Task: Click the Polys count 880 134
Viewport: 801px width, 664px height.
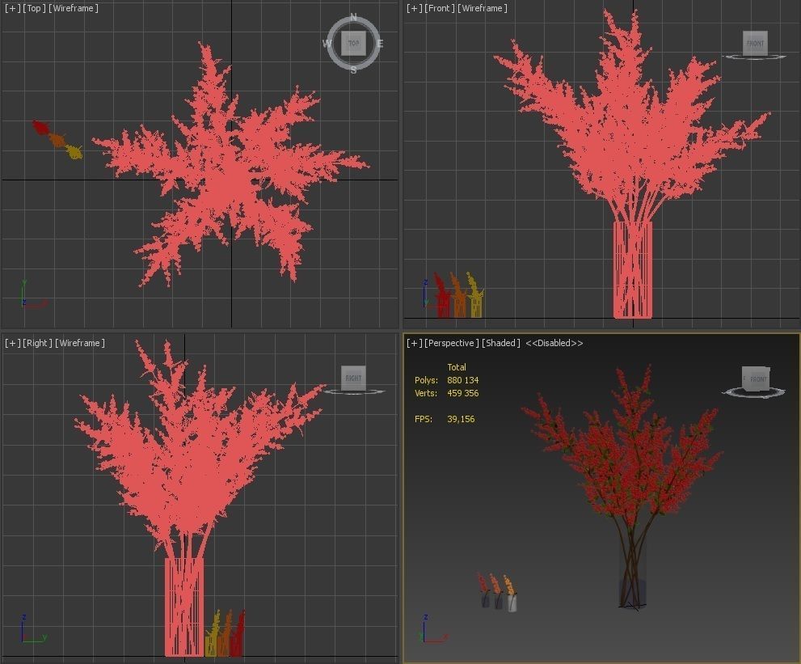Action: coord(463,380)
